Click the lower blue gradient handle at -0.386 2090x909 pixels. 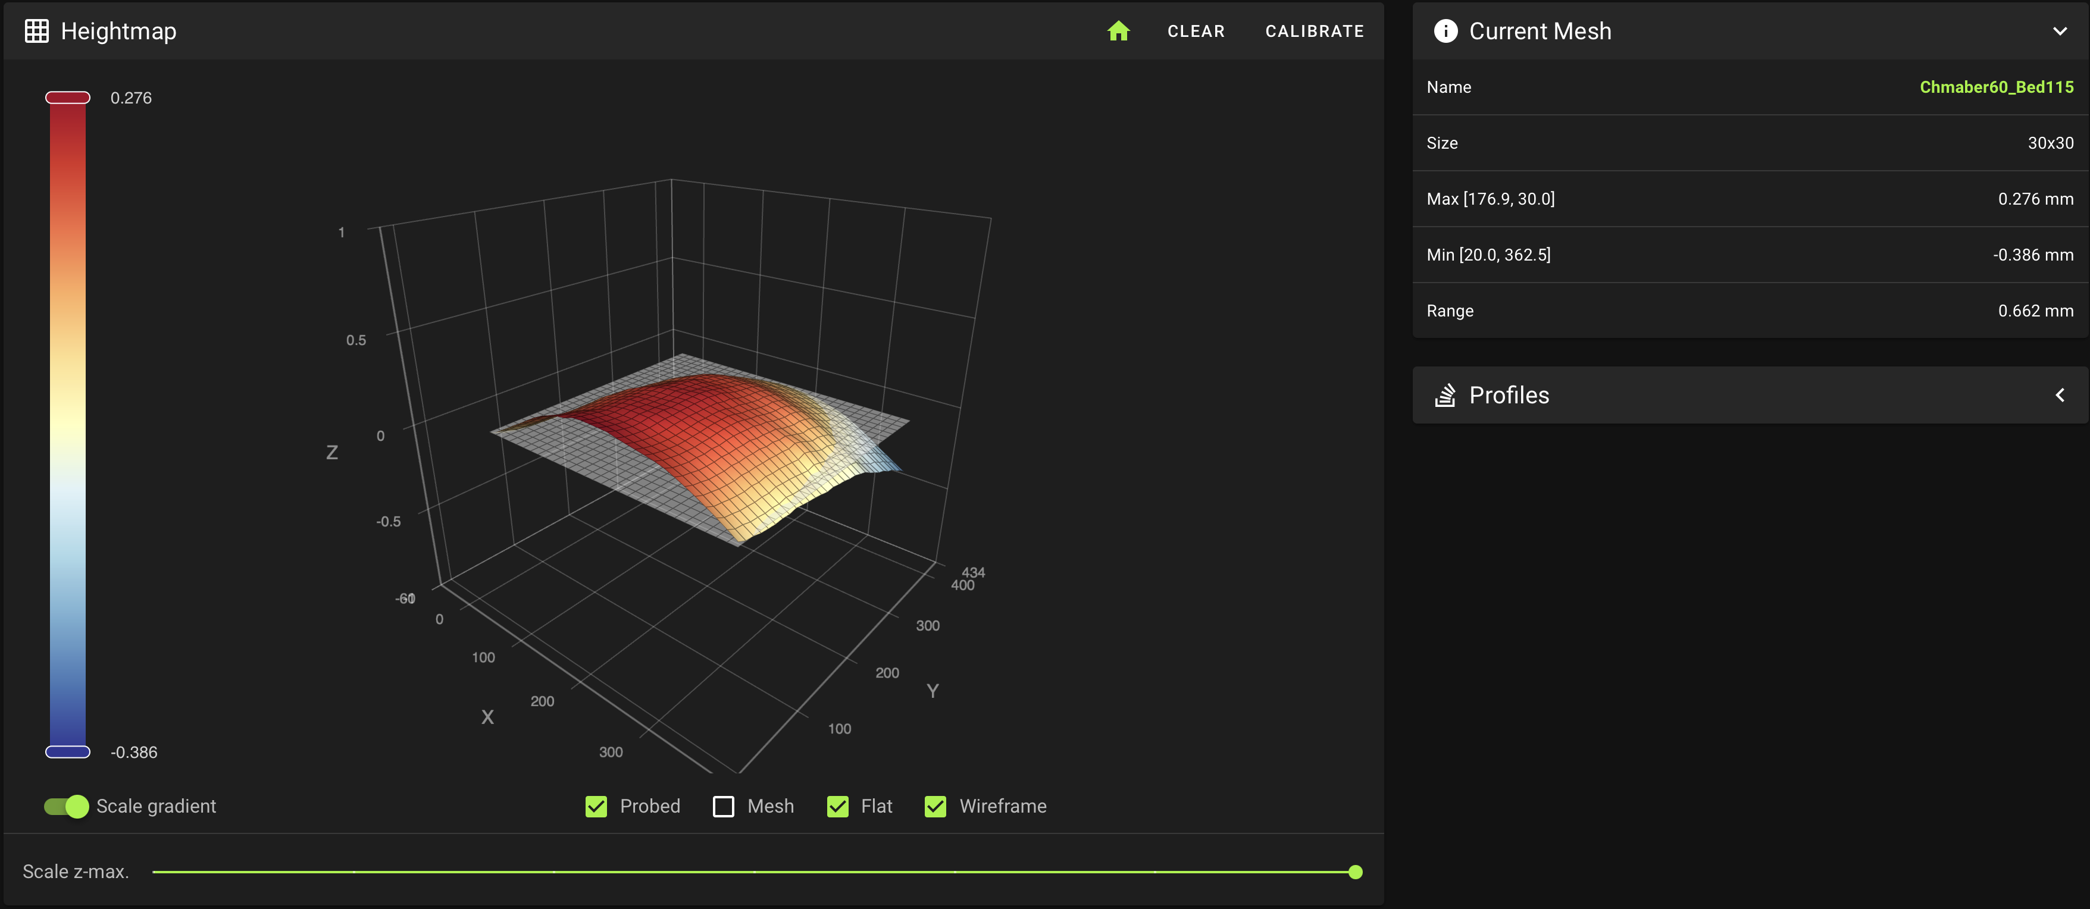pyautogui.click(x=67, y=752)
